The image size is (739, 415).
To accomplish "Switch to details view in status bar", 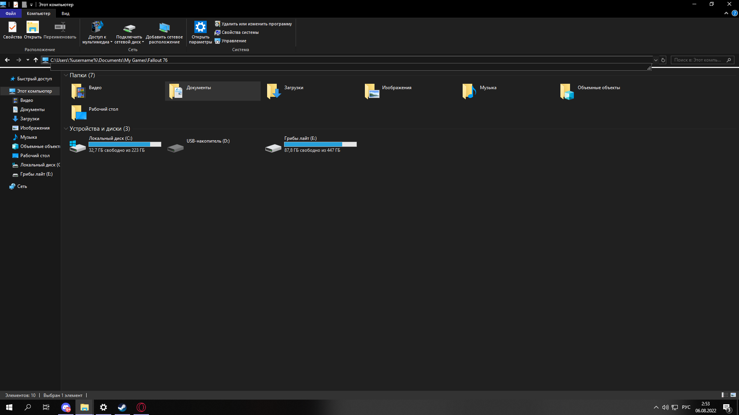I will point(724,395).
